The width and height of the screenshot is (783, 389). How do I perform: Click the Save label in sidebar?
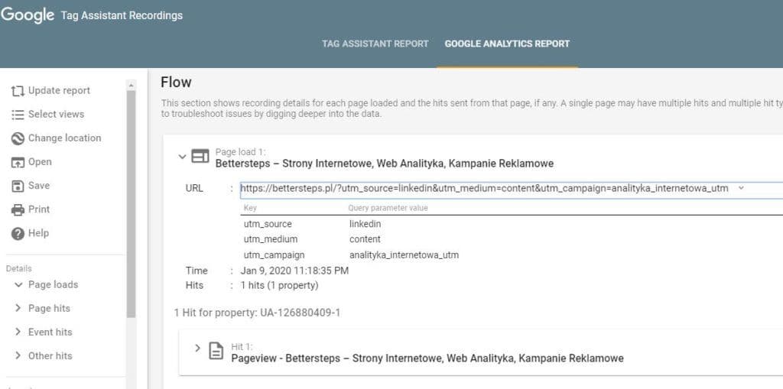pos(39,186)
